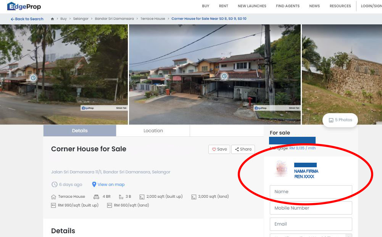Open the BUY menu
The height and width of the screenshot is (237, 382).
[206, 6]
